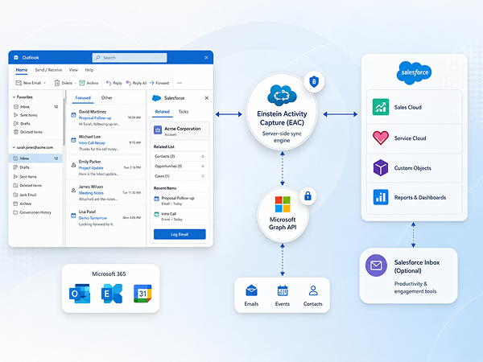
Task: Expand the Opportunities related list row
Action: coord(180,167)
